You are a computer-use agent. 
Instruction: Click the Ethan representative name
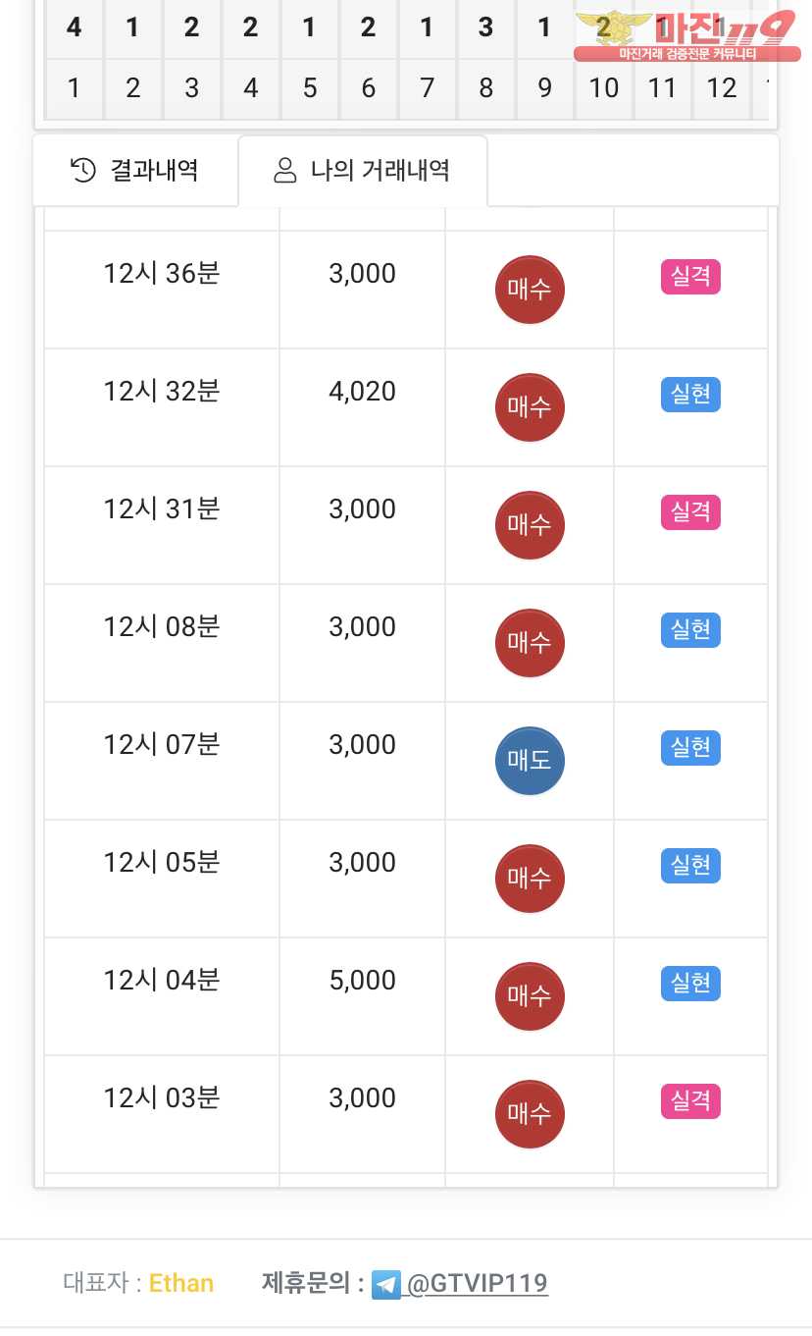181,1283
